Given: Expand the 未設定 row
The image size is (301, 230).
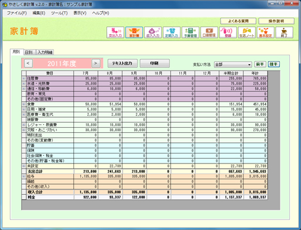Looking at the screenshot, I should (x=24, y=166).
